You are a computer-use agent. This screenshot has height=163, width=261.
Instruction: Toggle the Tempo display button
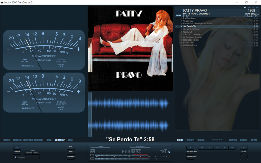[70, 153]
